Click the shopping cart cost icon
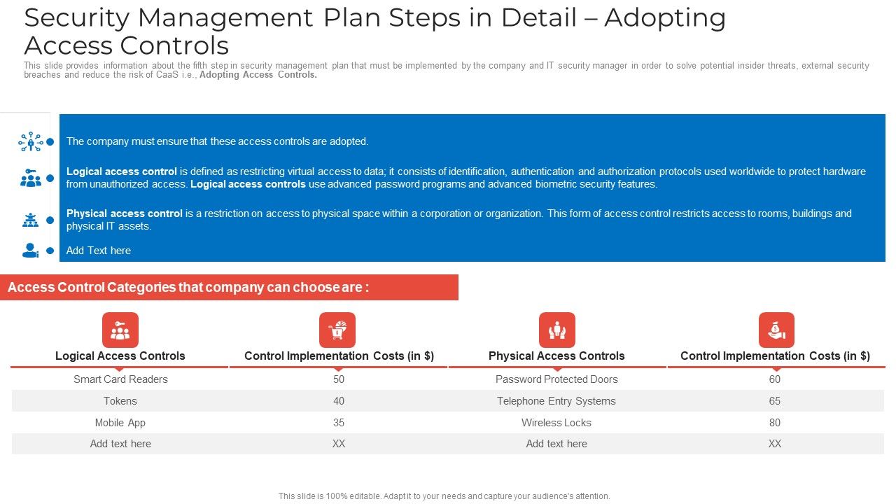Viewport: 896px width, 504px height. (x=337, y=329)
